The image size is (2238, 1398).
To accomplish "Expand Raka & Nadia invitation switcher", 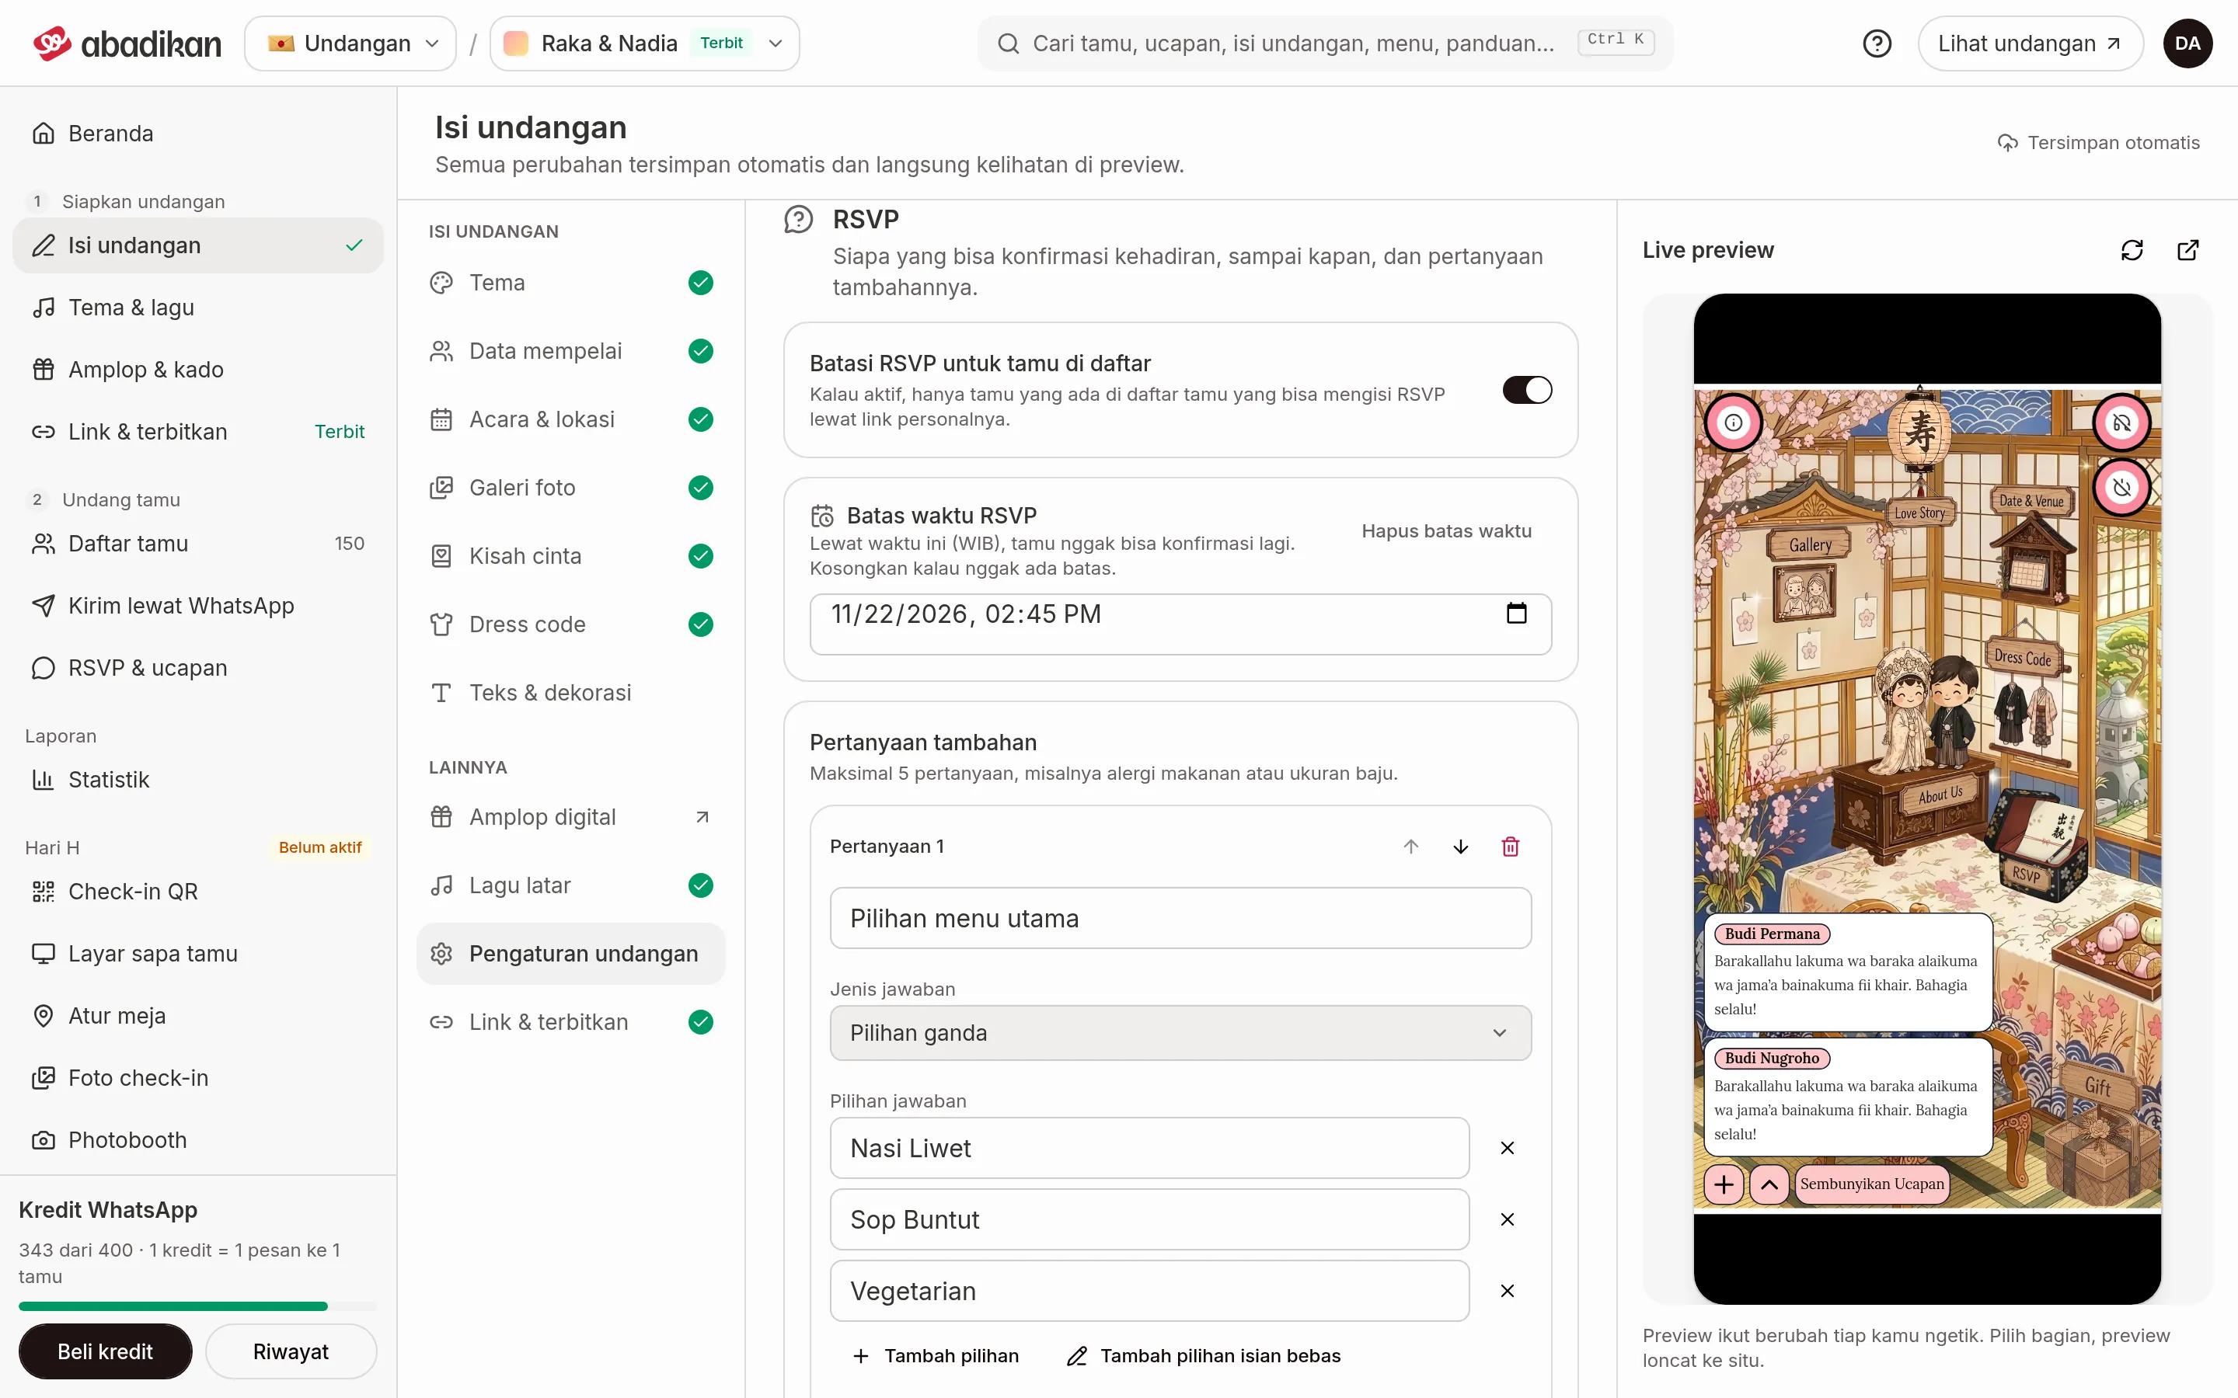I will (644, 43).
